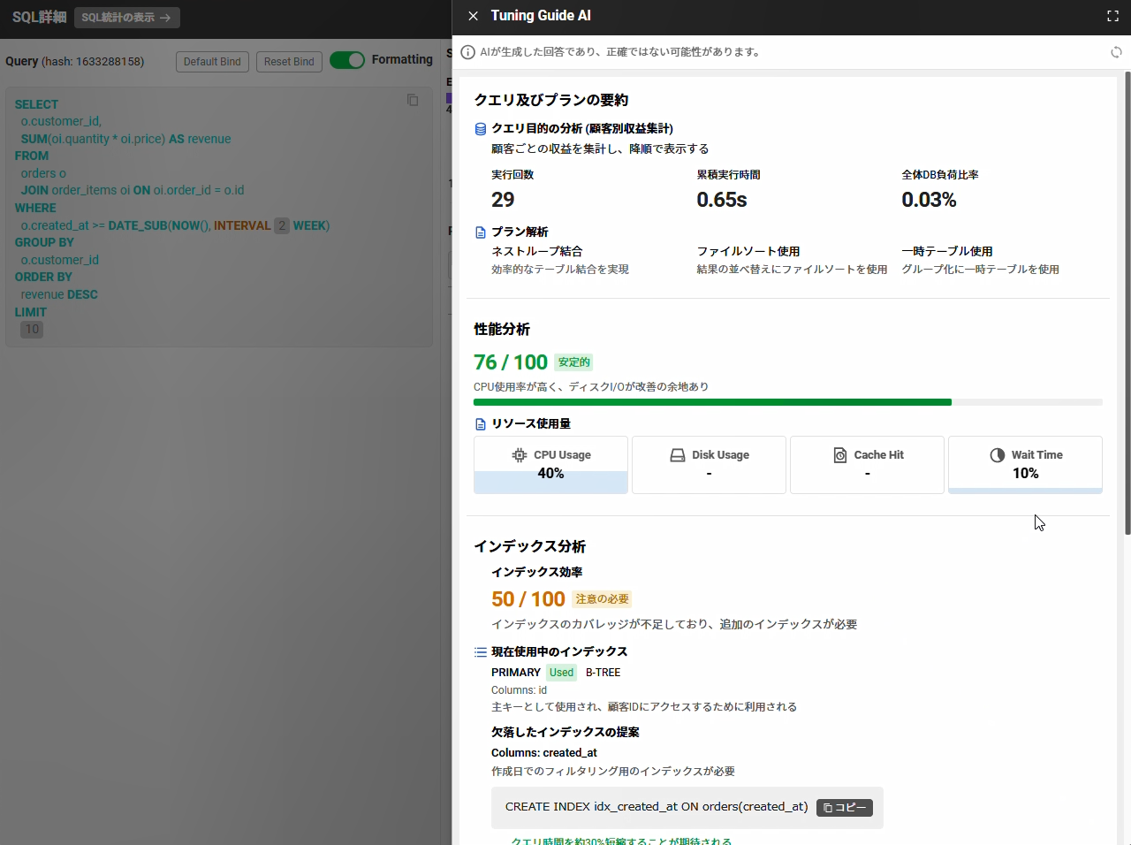Click the 50 / 100 index efficiency score
1131x845 pixels.
tap(528, 599)
